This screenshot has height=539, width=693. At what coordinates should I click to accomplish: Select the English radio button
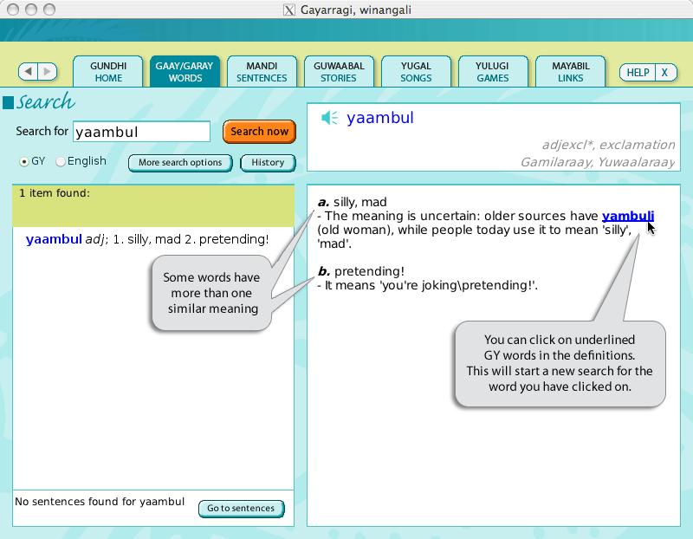tap(61, 161)
